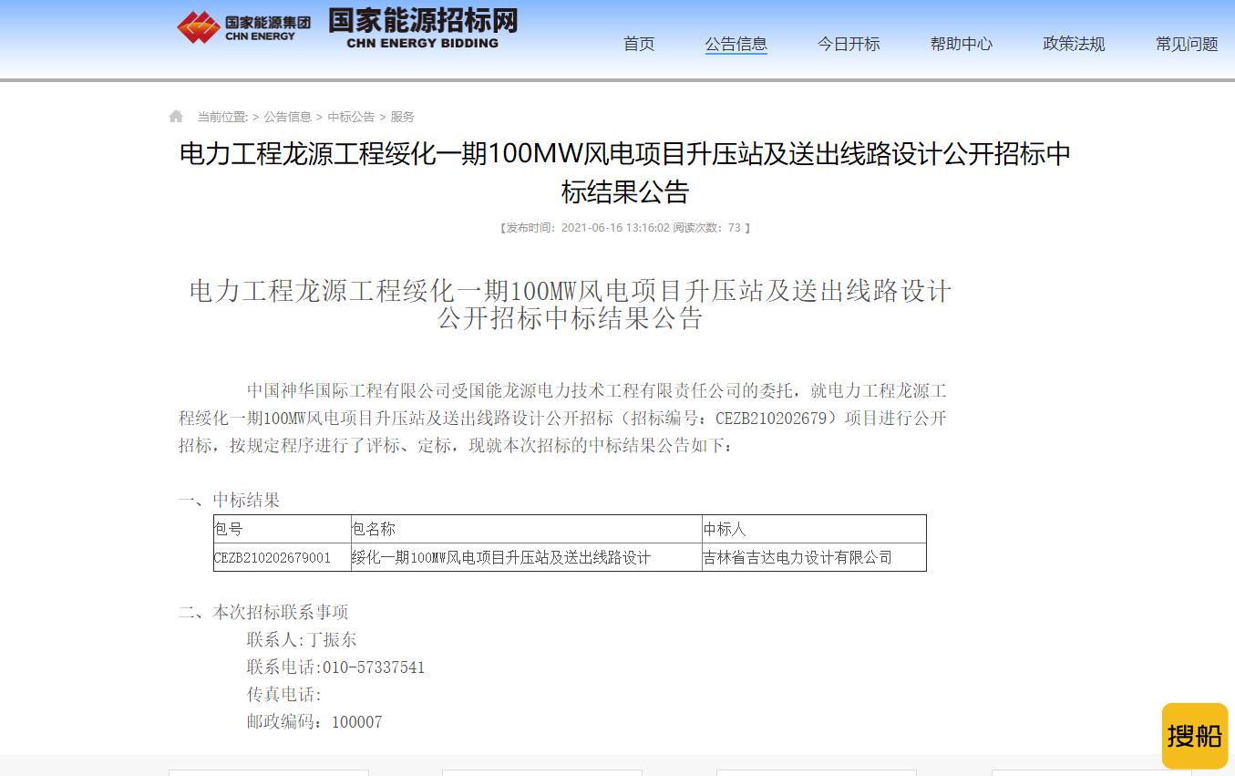Click the postal code 100007

pyautogui.click(x=356, y=722)
